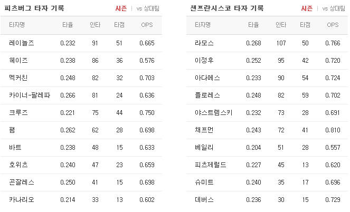Click on player 라모스
This screenshot has height=212, width=350.
pos(204,43)
